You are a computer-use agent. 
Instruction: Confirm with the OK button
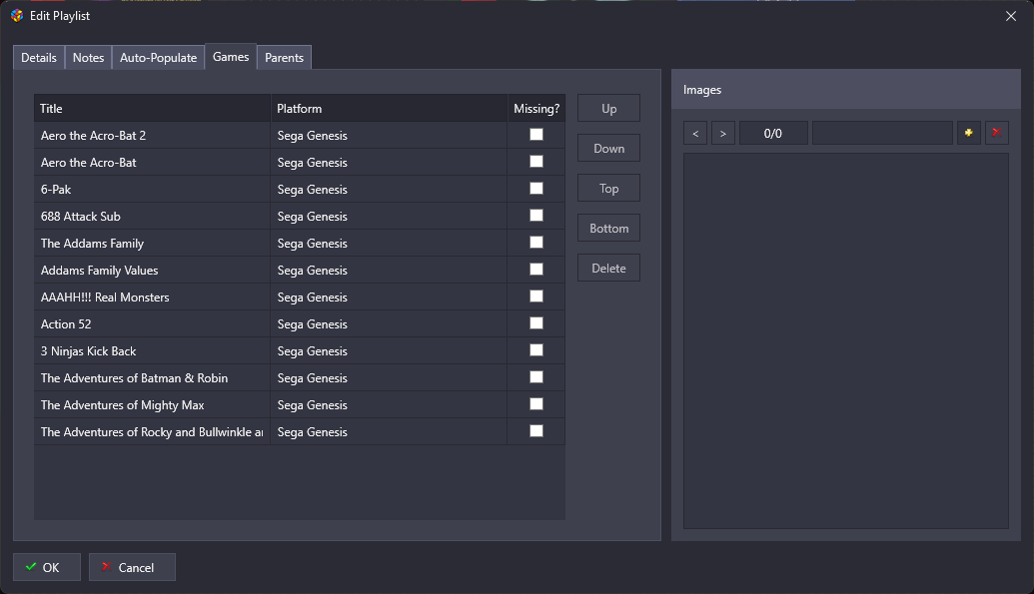point(47,567)
